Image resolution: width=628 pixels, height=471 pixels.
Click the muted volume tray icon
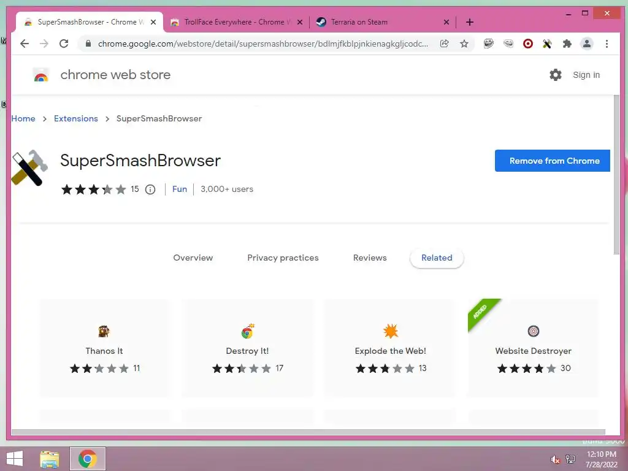click(555, 459)
